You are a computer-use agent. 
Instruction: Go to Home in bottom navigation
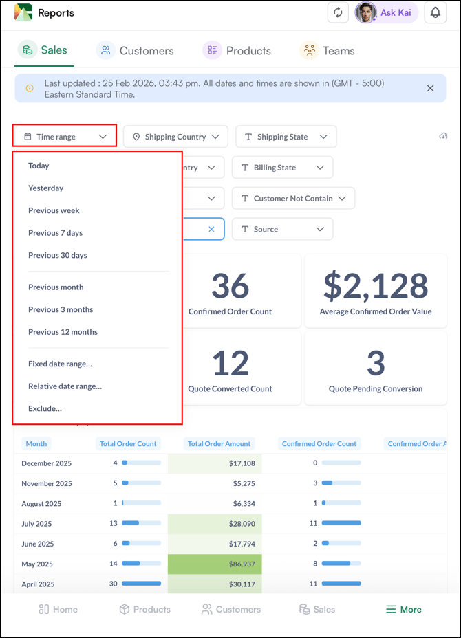click(58, 609)
